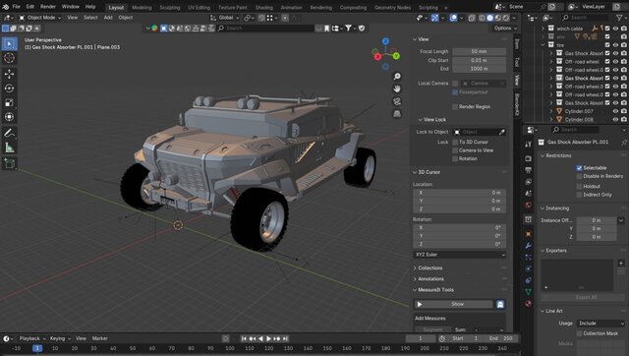
Task: Click the outliner filter funnel icon
Action: (619, 18)
